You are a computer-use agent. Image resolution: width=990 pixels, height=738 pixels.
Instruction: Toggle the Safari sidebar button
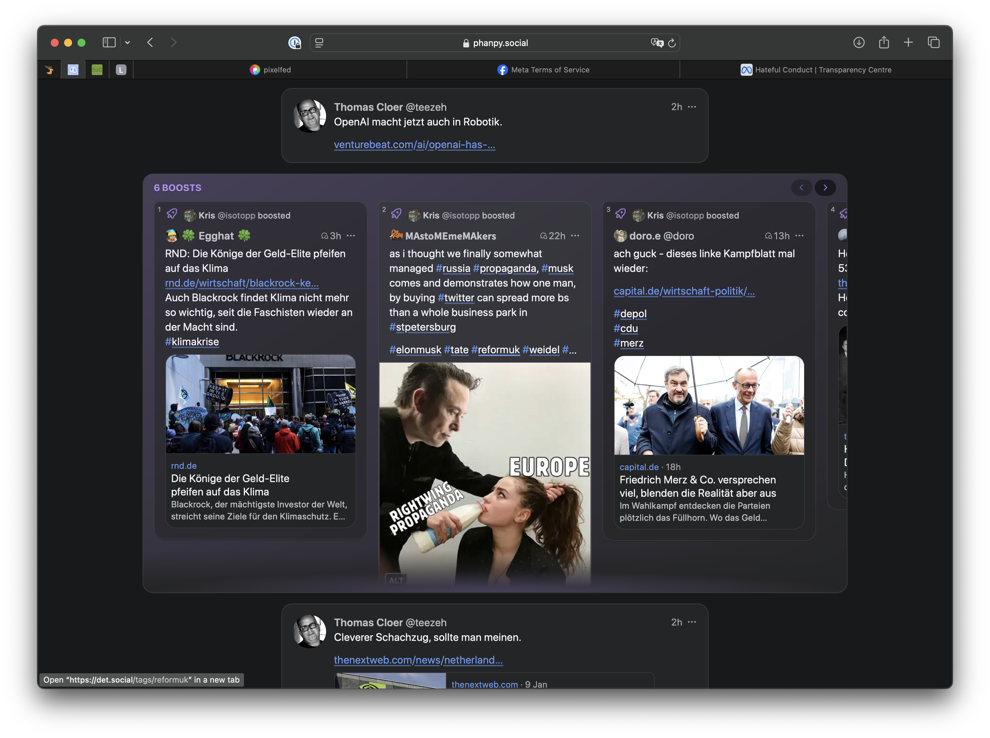pos(109,42)
